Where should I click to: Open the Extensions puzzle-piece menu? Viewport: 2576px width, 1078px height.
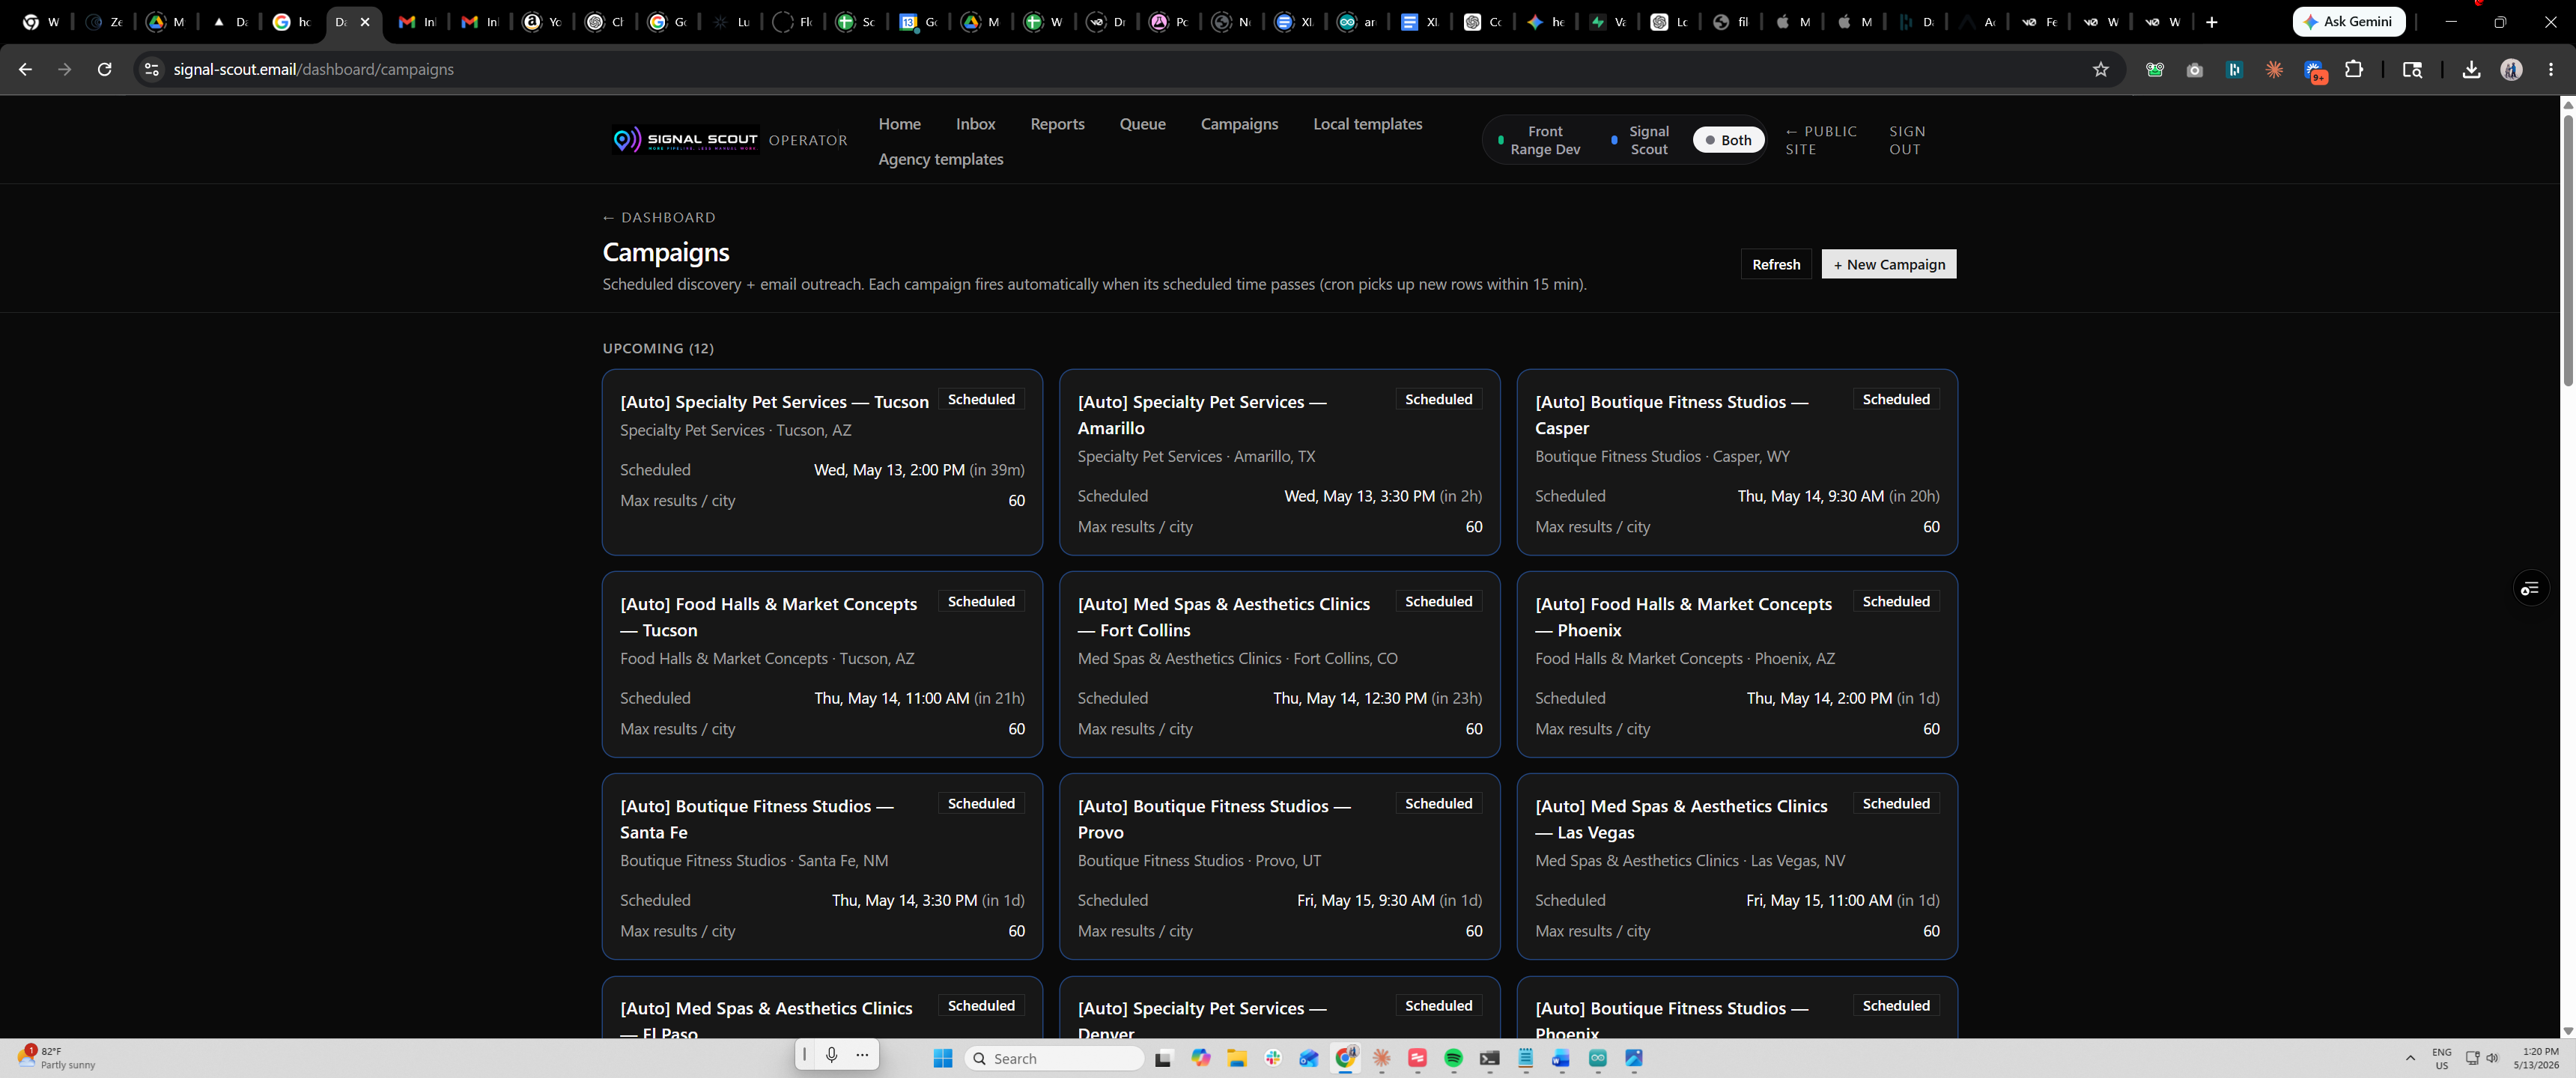pyautogui.click(x=2354, y=69)
